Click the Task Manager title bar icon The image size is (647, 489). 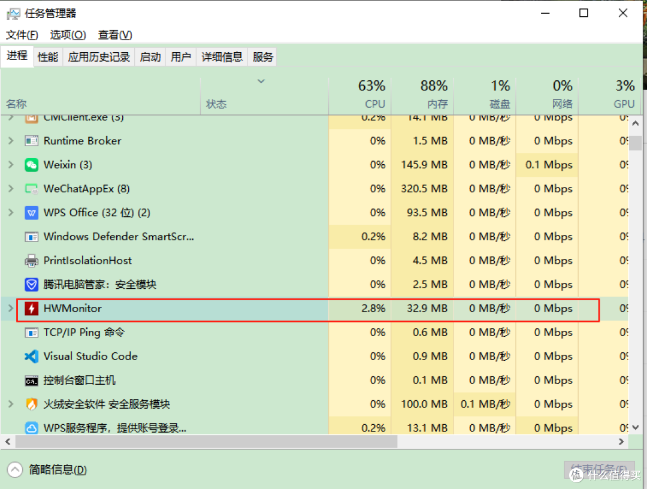(13, 14)
